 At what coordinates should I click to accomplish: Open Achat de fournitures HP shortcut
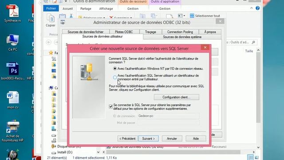(13, 131)
